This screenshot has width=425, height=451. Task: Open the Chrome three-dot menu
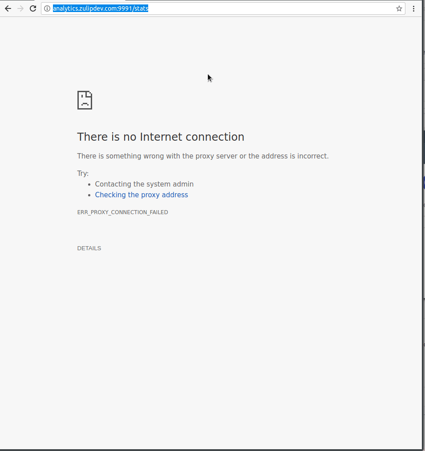tap(413, 8)
